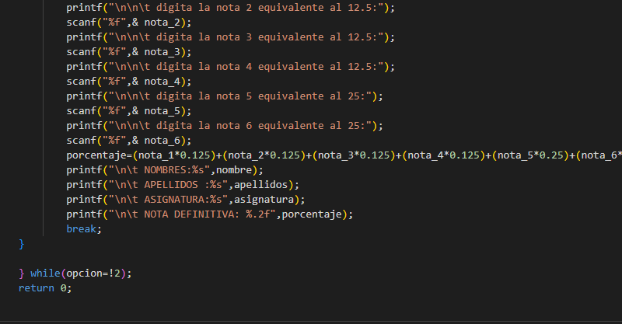Click the printf line for nota 6

[225, 126]
